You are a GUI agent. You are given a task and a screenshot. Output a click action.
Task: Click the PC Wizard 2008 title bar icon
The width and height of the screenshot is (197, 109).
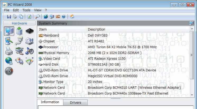5,5
